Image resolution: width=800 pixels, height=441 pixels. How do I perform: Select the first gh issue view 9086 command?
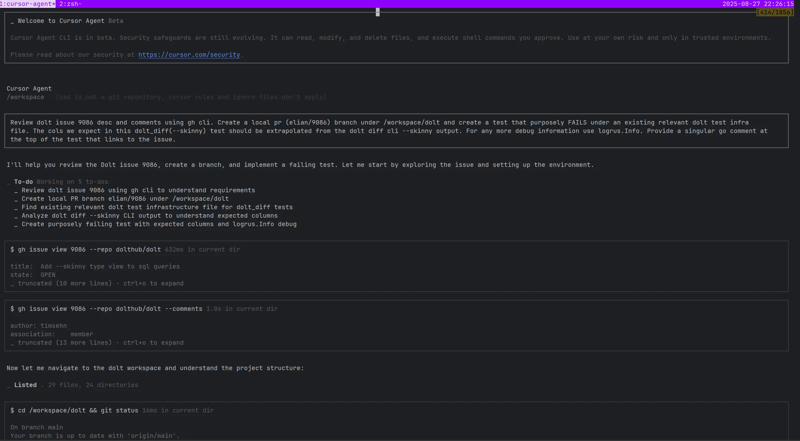pyautogui.click(x=85, y=249)
